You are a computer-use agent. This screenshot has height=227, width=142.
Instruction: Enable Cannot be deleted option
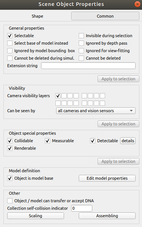click(x=81, y=58)
